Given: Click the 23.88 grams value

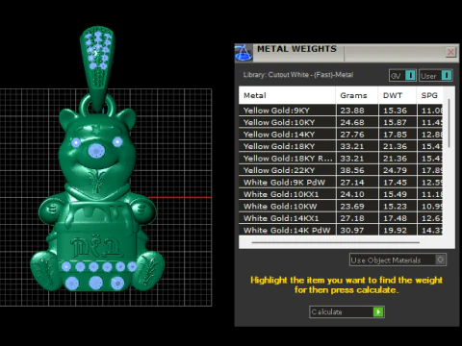Looking at the screenshot, I should (352, 111).
